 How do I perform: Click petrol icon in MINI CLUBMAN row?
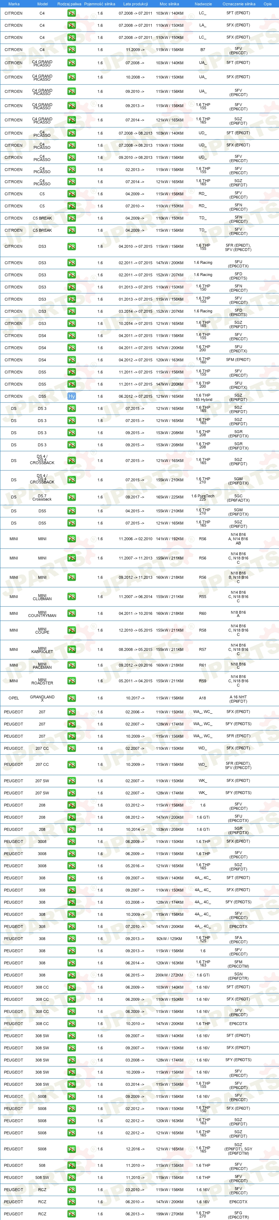(x=71, y=597)
